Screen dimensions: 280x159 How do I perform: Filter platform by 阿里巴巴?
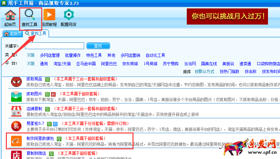(x=109, y=64)
